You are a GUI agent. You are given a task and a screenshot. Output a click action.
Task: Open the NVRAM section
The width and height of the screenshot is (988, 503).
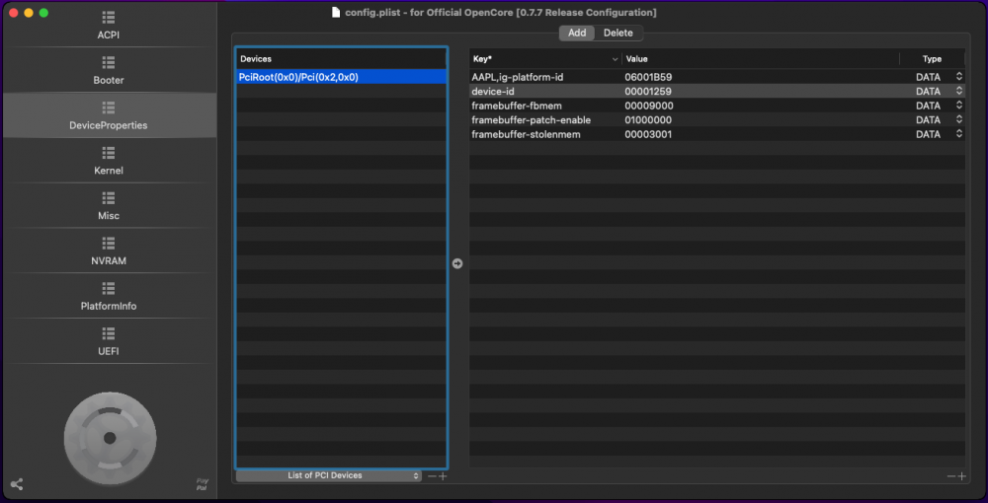[109, 251]
